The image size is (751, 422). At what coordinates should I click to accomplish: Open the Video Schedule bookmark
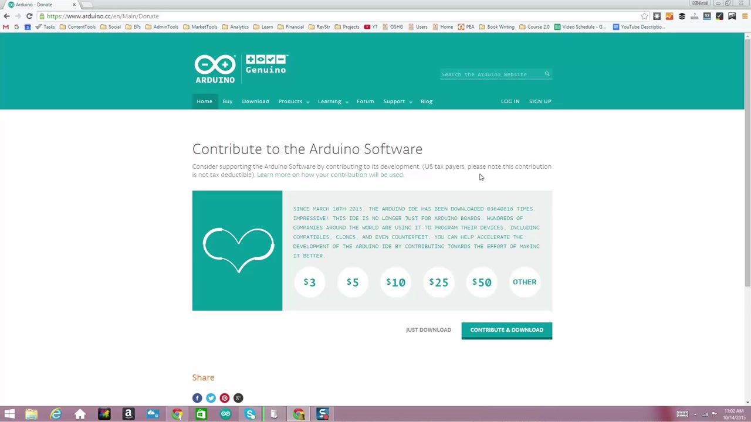click(x=580, y=27)
